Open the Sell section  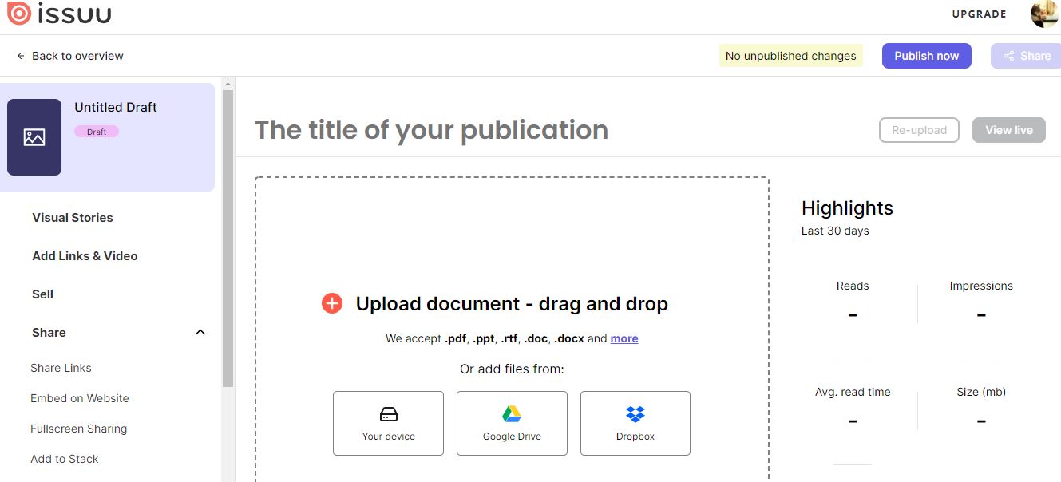(x=42, y=294)
